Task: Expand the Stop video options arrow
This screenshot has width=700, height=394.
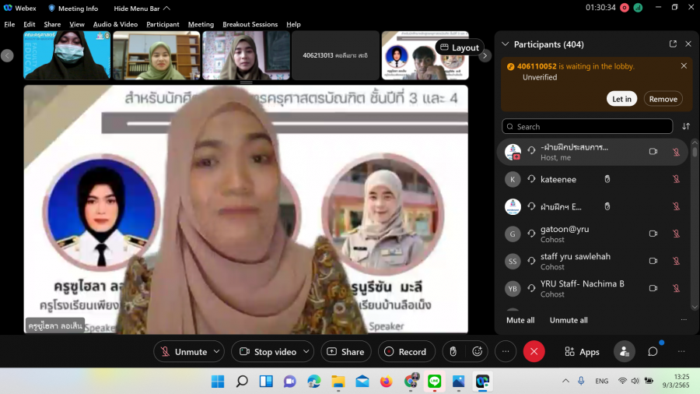Action: [306, 352]
